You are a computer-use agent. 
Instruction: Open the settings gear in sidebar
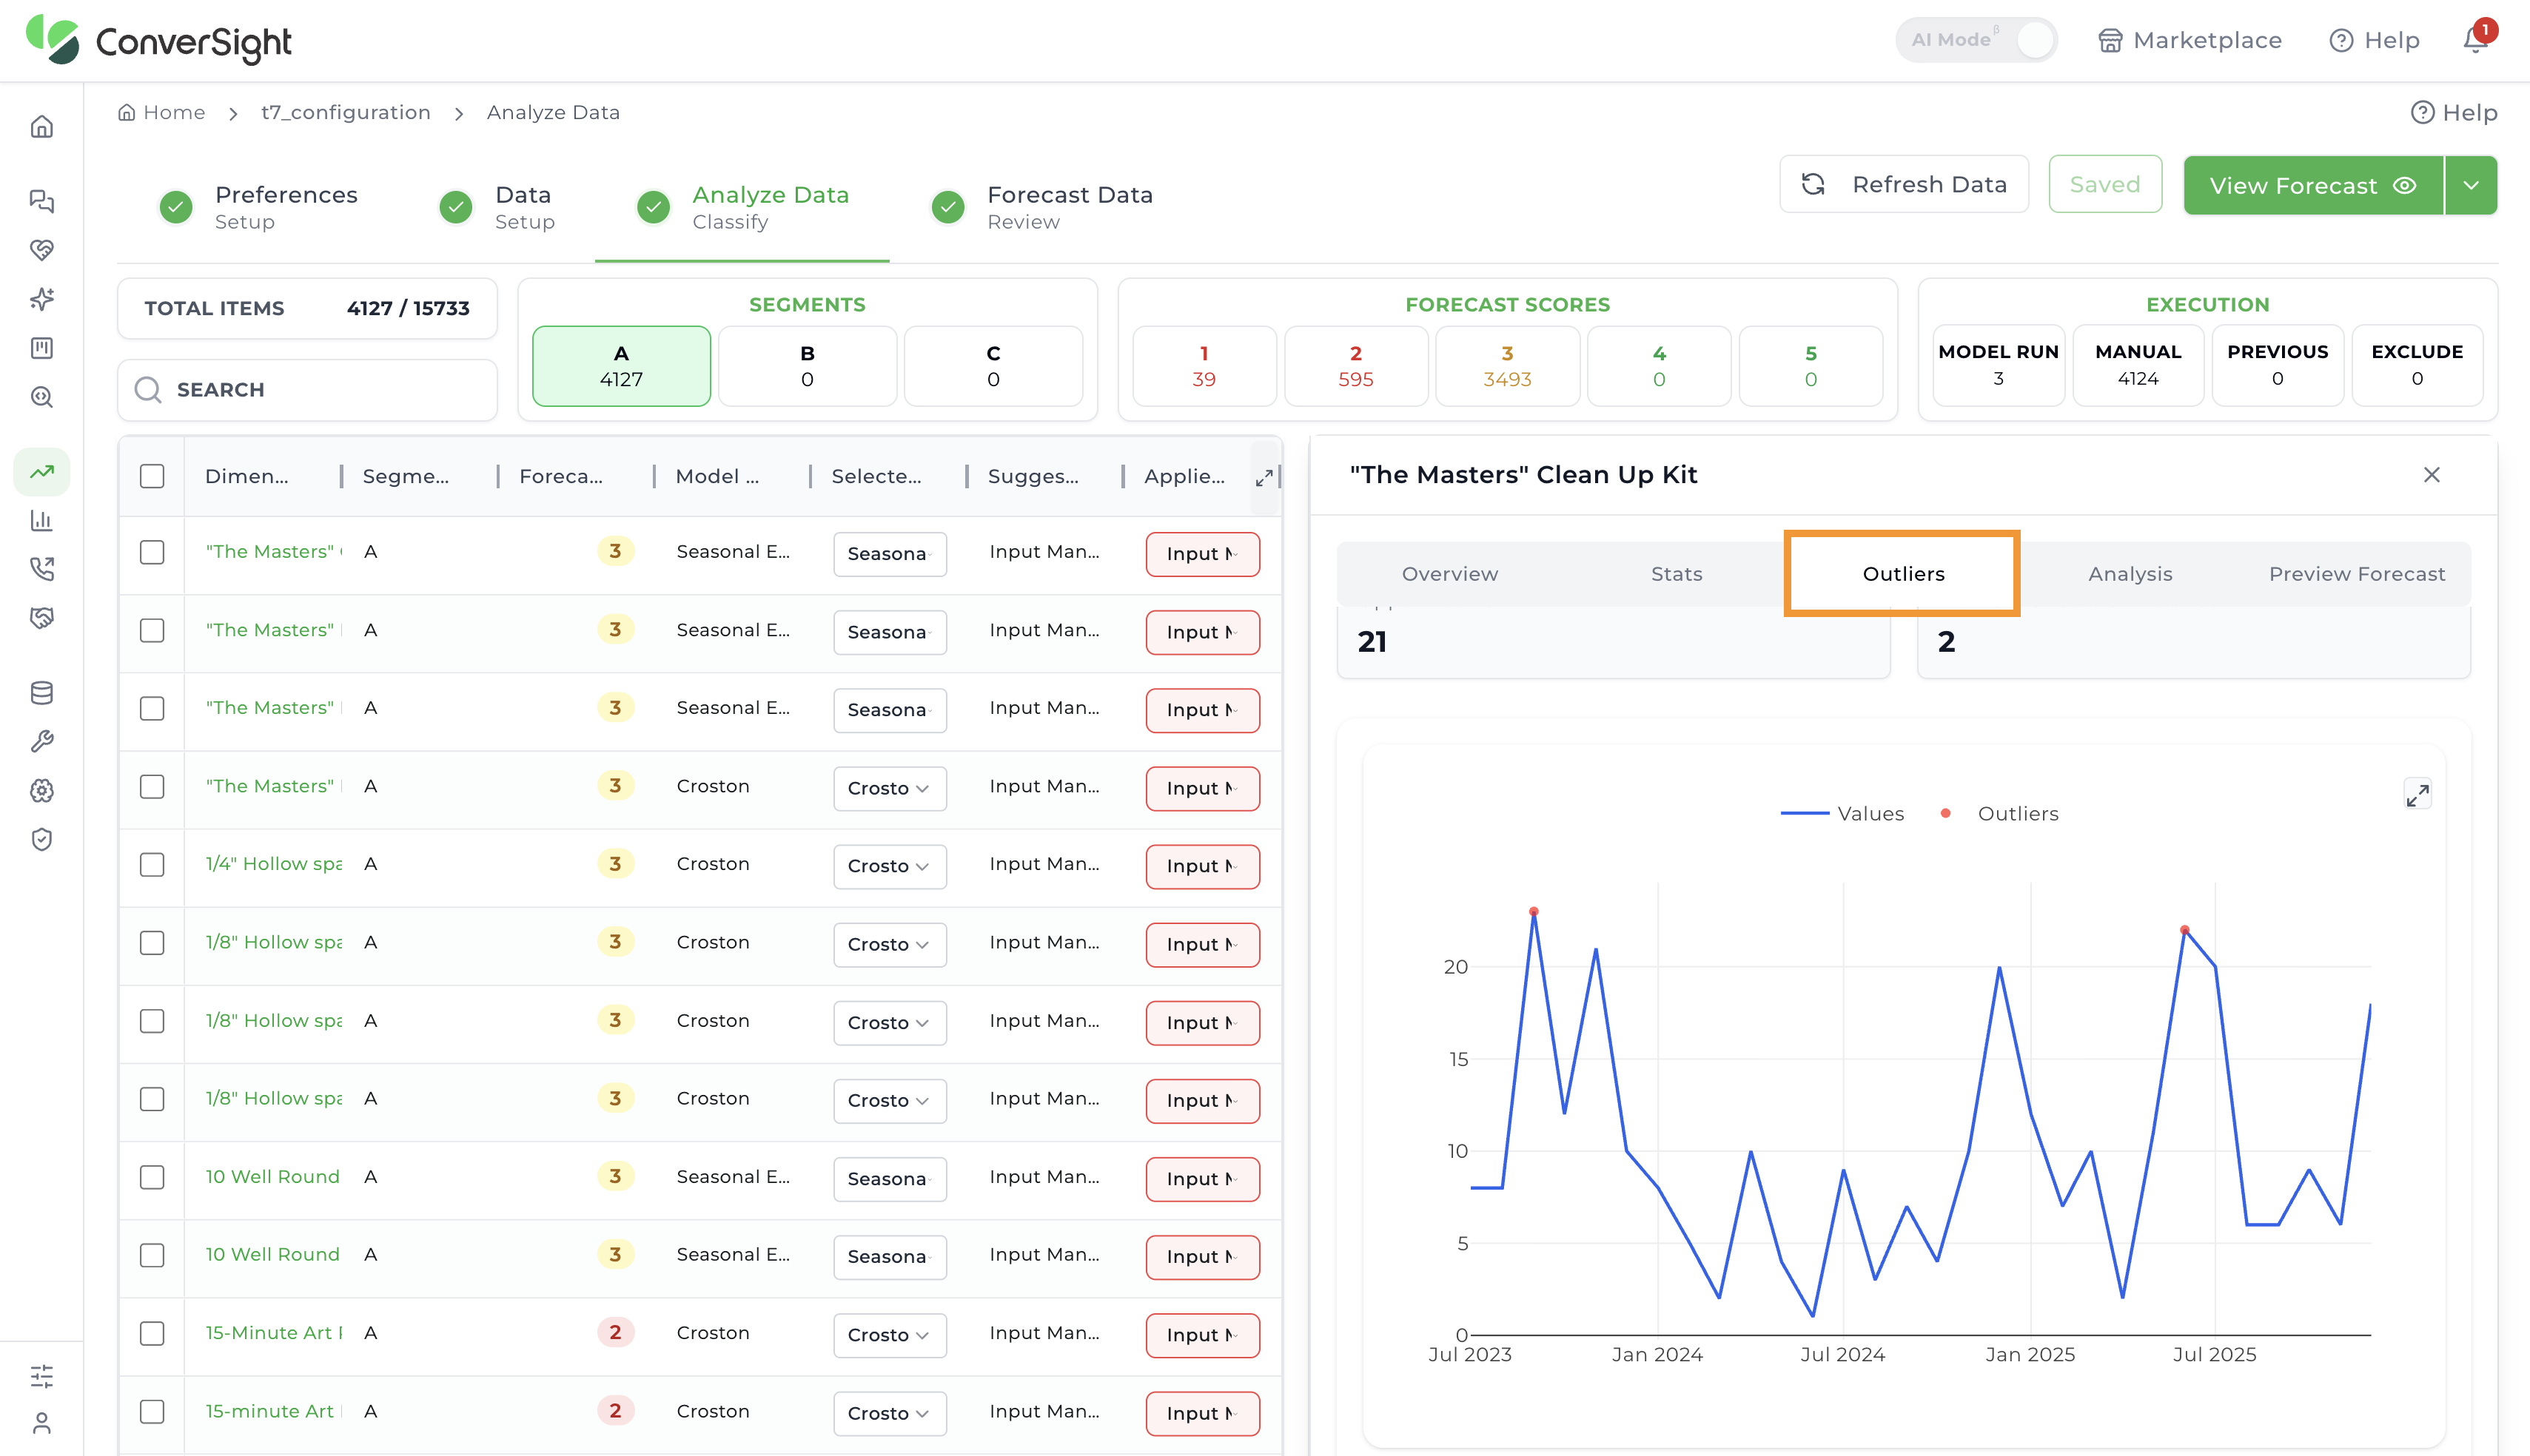coord(42,790)
